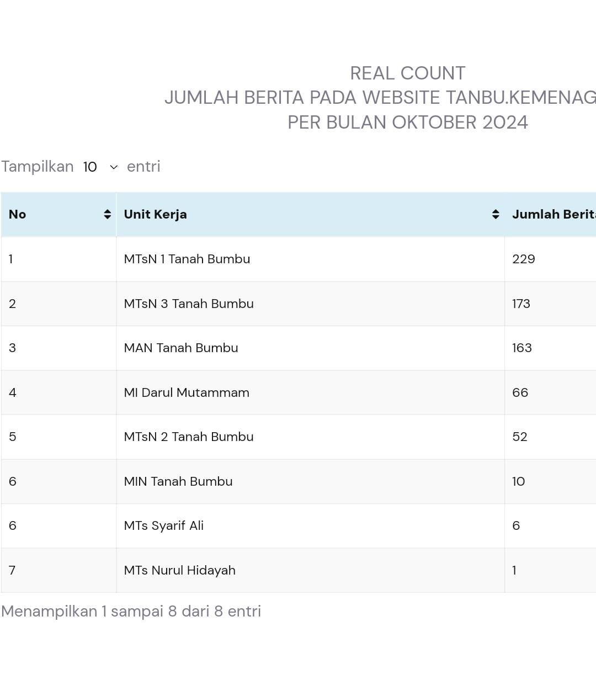Select the MTsN 1 Tanah Bumbu row
Viewport: 596px width, 680px height.
187,259
